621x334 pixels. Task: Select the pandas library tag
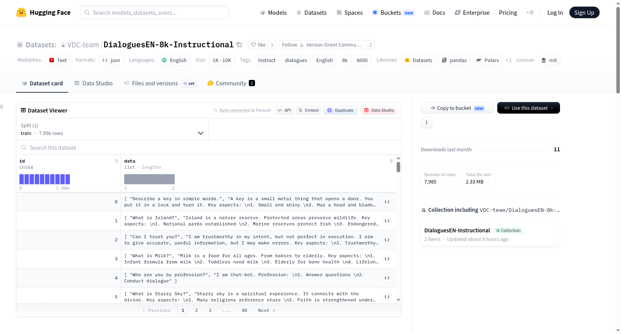click(454, 60)
